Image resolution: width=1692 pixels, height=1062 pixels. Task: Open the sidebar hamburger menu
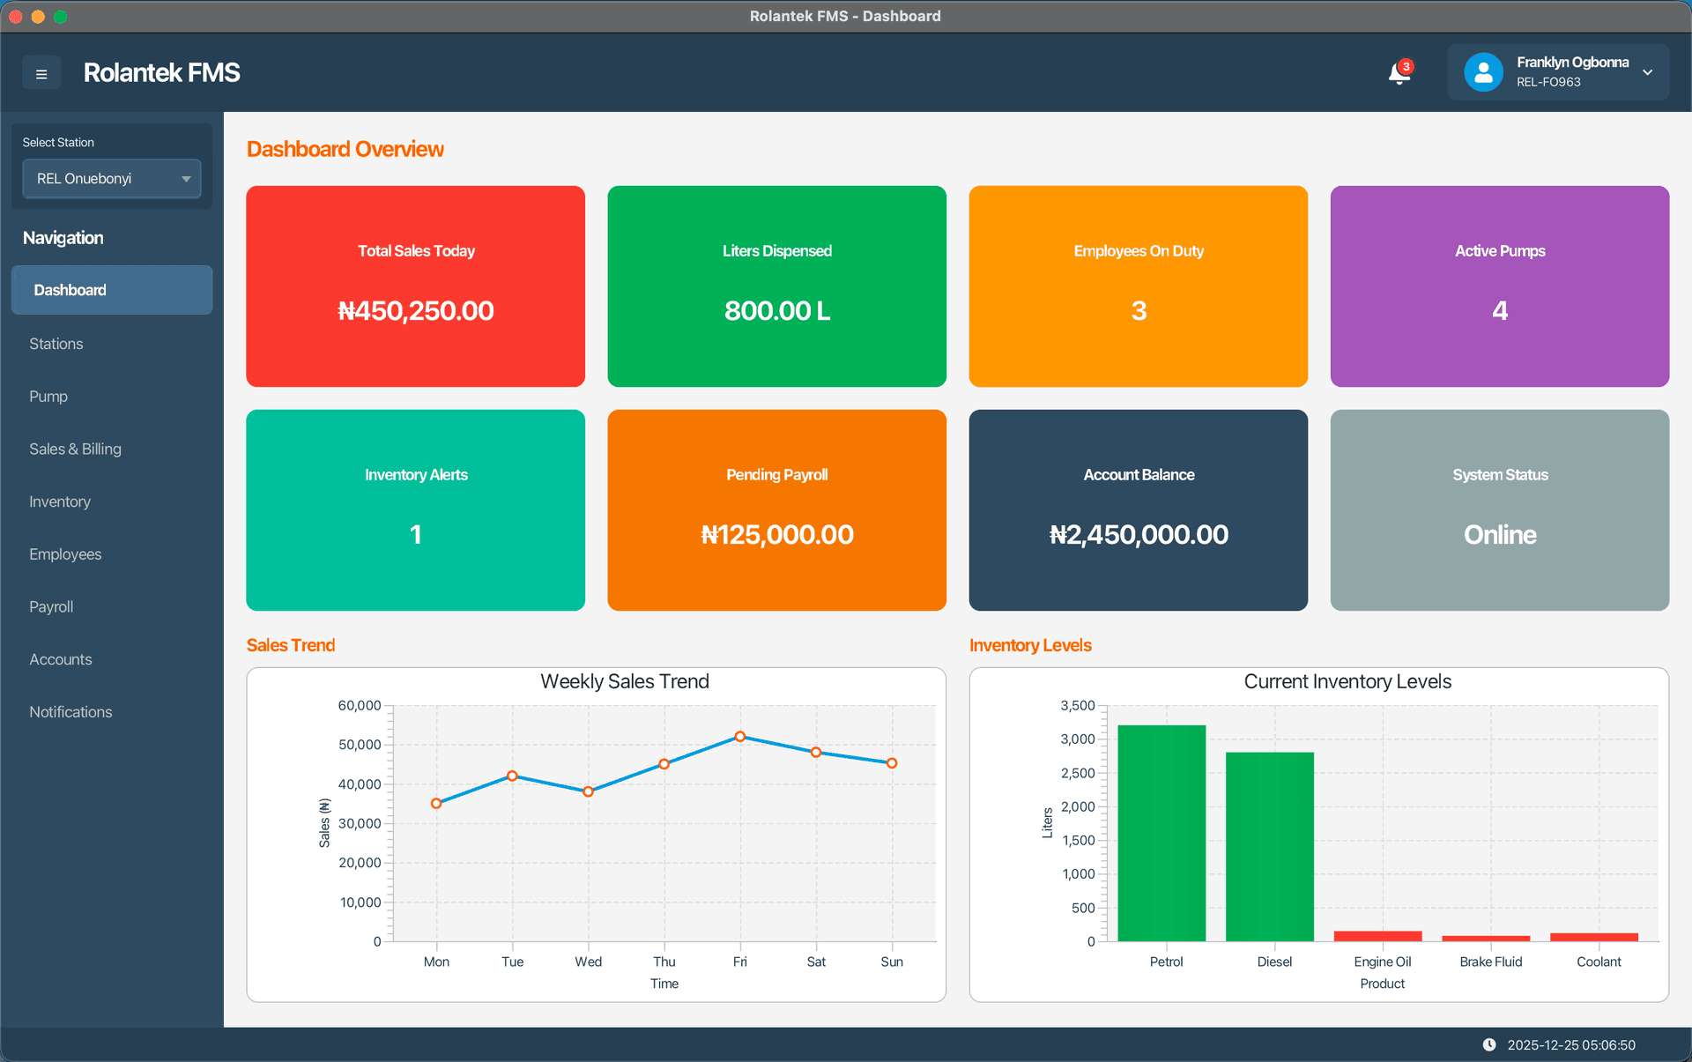pyautogui.click(x=41, y=72)
